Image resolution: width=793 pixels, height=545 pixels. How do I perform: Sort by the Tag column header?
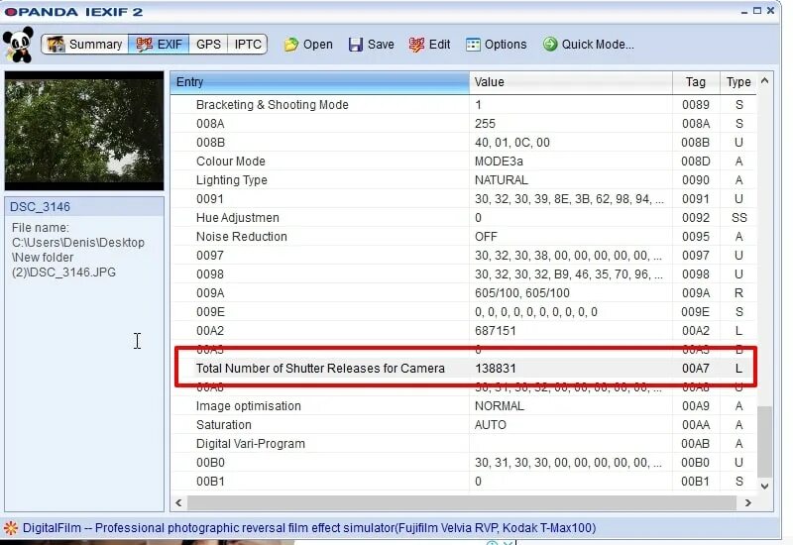[696, 82]
